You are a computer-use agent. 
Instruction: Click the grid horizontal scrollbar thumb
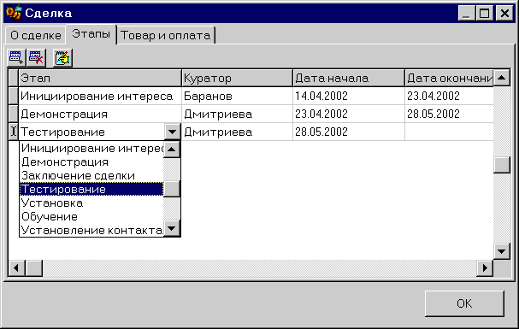click(x=34, y=267)
